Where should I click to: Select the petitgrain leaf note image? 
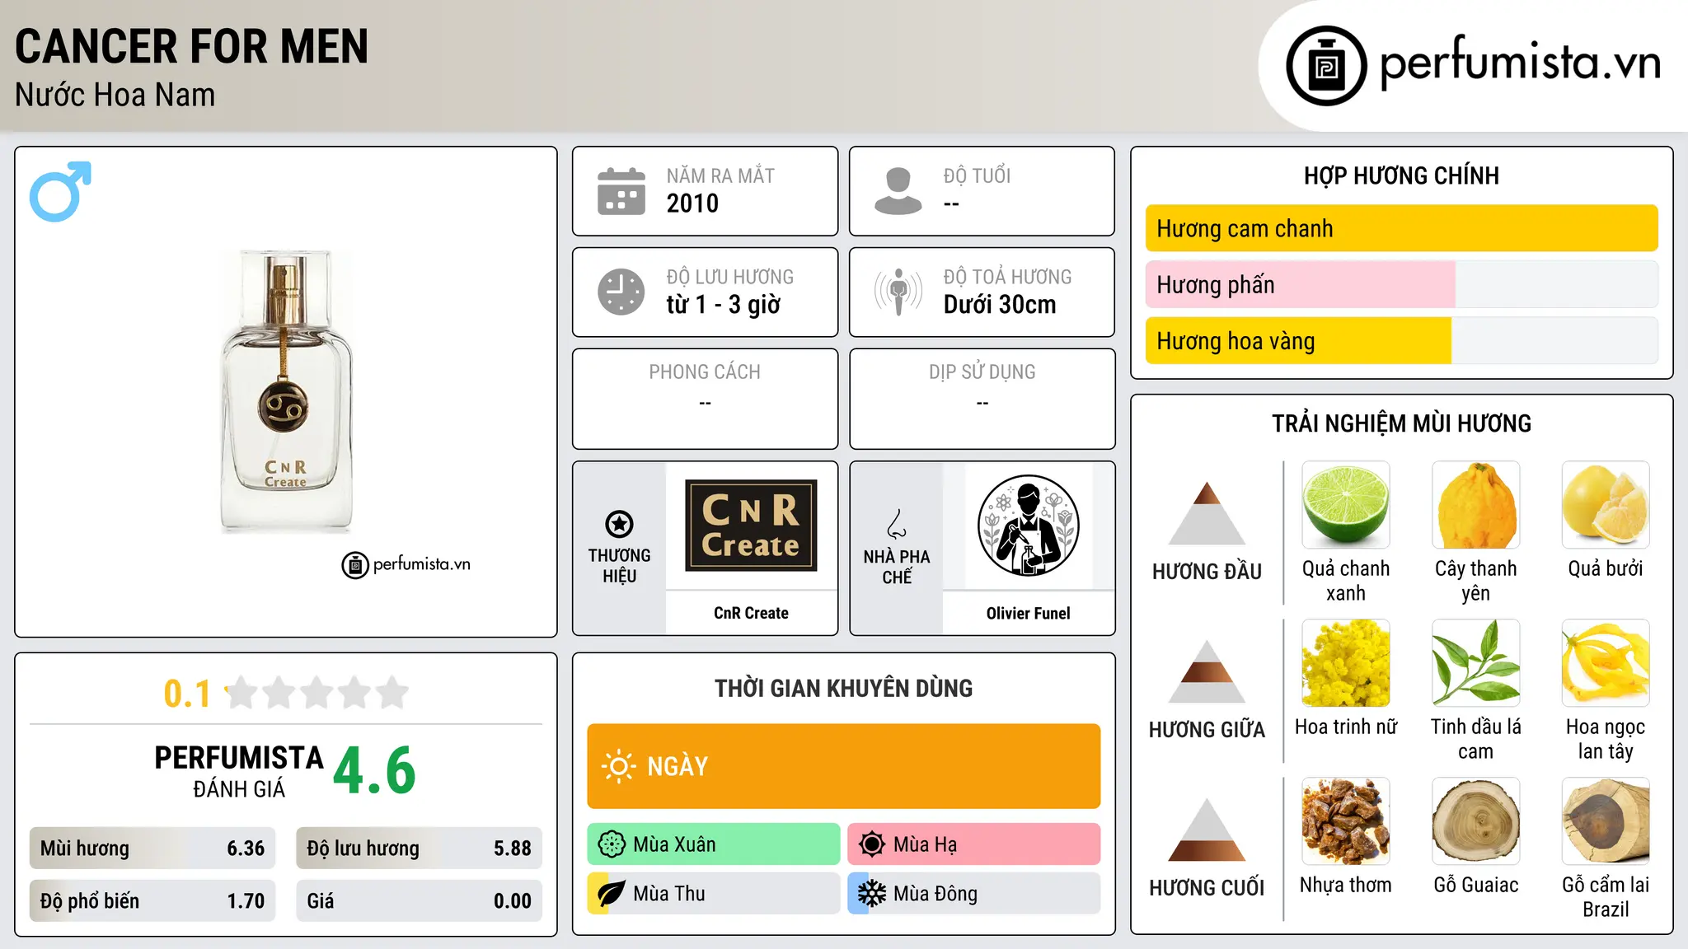[x=1476, y=663]
